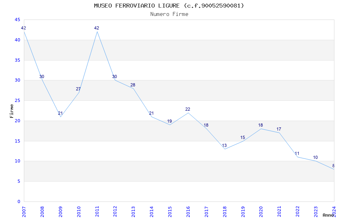The width and height of the screenshot is (338, 219).
Task: Select the data label 19 for 2015
Action: tap(169, 121)
